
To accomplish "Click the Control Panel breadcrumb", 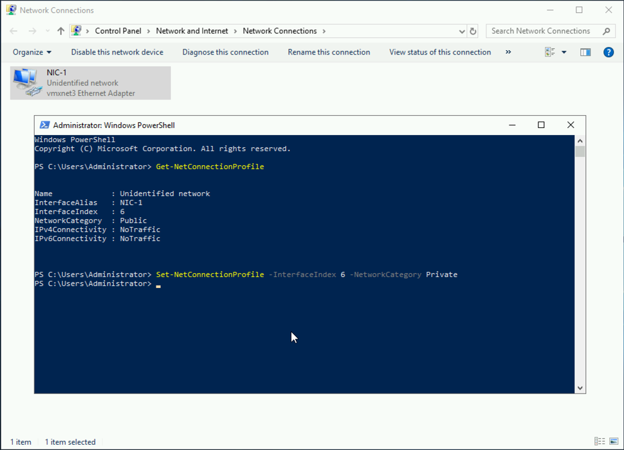I will coord(118,31).
